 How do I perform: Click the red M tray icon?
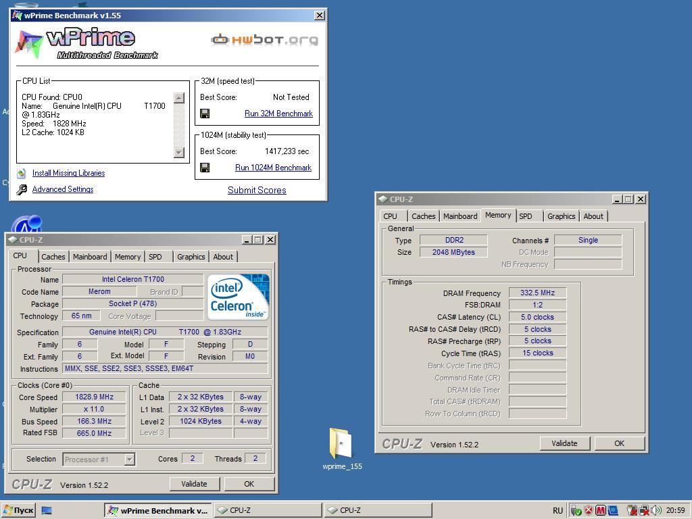600,511
